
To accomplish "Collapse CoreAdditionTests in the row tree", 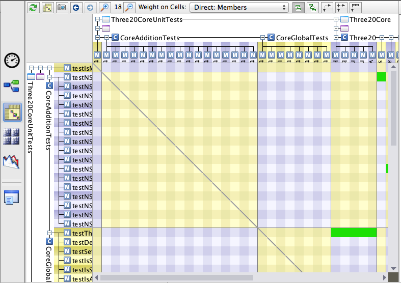I will 49,77.
